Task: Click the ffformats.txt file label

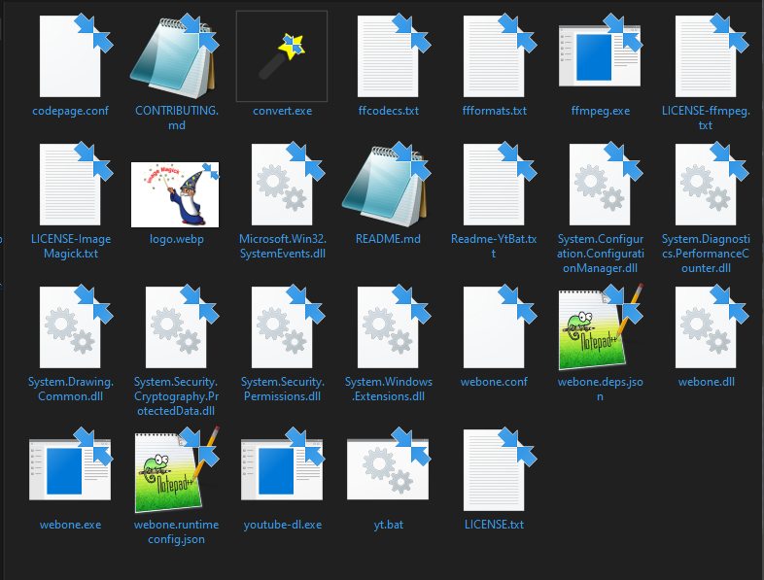Action: click(494, 111)
